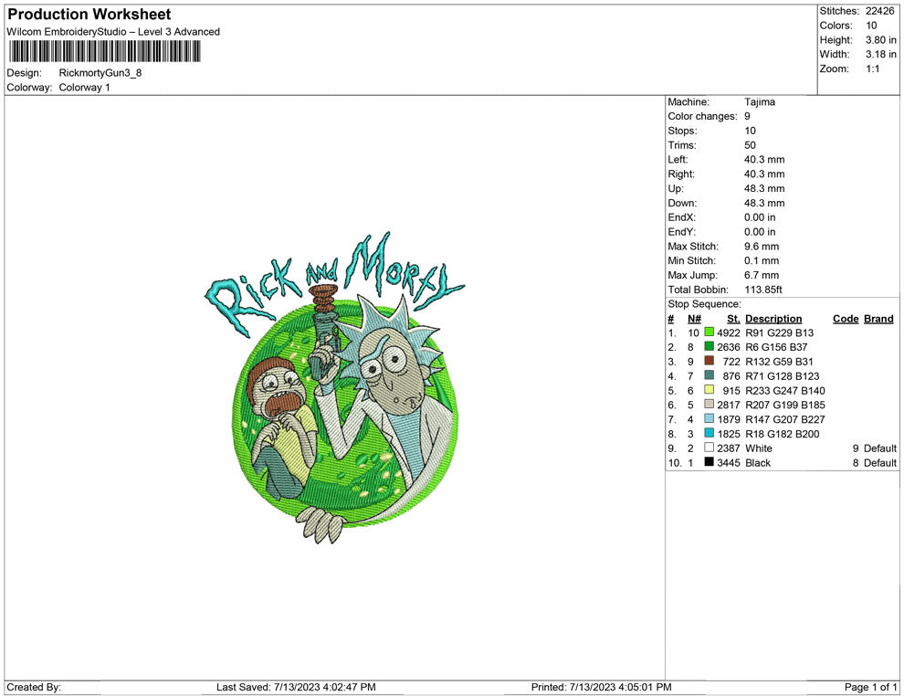Click the Colors count '10' in header
Viewport: 904px width, 696px height.
pyautogui.click(x=871, y=26)
